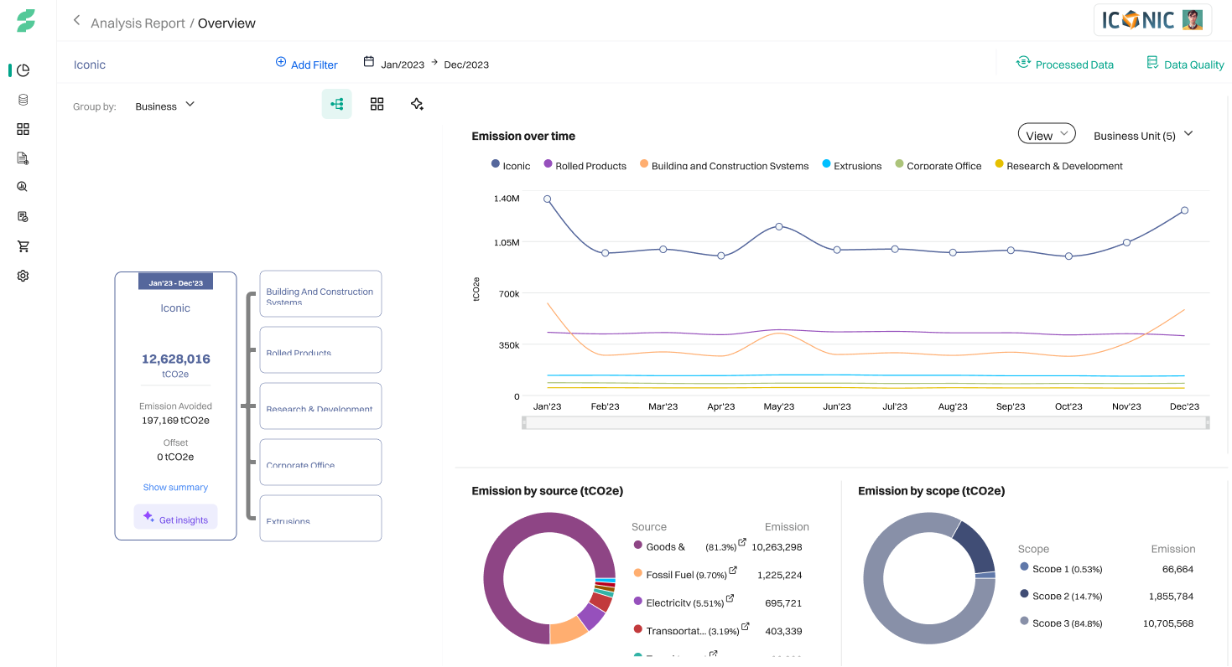Click the calendar date range icon
The image size is (1232, 667).
click(x=368, y=62)
